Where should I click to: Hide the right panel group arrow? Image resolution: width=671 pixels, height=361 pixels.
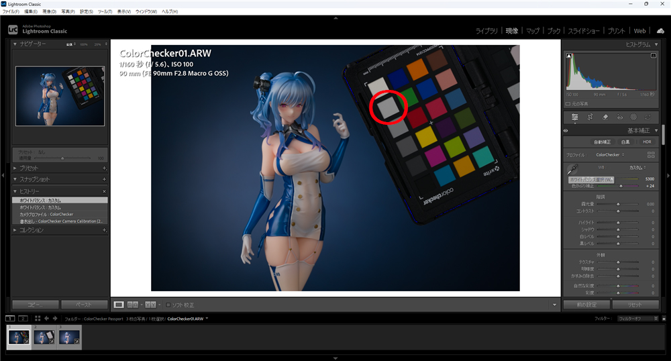[668, 175]
